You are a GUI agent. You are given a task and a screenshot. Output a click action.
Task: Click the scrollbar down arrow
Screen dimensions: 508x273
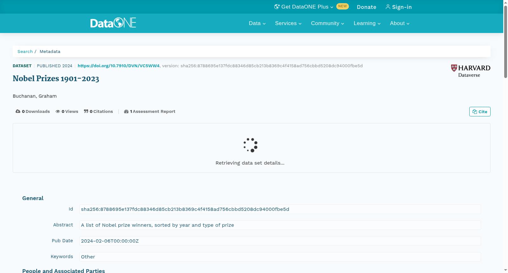505,270
